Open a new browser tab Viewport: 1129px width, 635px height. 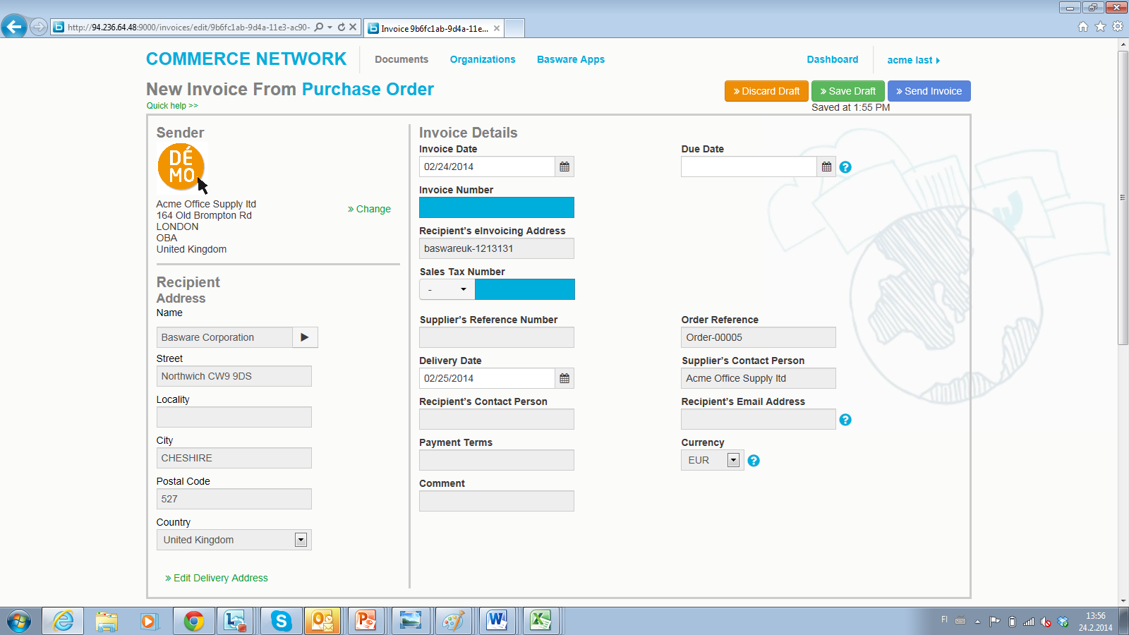pyautogui.click(x=514, y=28)
